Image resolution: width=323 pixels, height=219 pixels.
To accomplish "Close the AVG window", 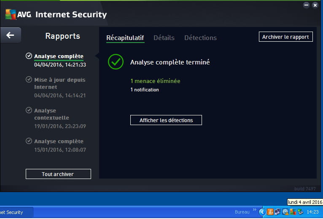I will click(x=315, y=5).
